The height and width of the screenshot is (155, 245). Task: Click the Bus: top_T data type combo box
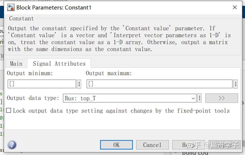[127, 98]
